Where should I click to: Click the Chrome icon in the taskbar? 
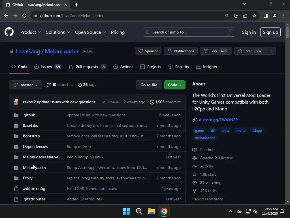click(164, 211)
